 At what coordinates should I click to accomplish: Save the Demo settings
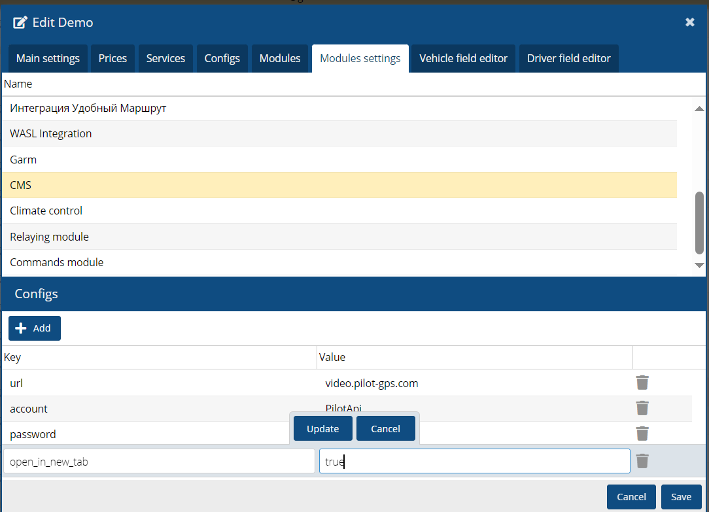[x=681, y=497]
